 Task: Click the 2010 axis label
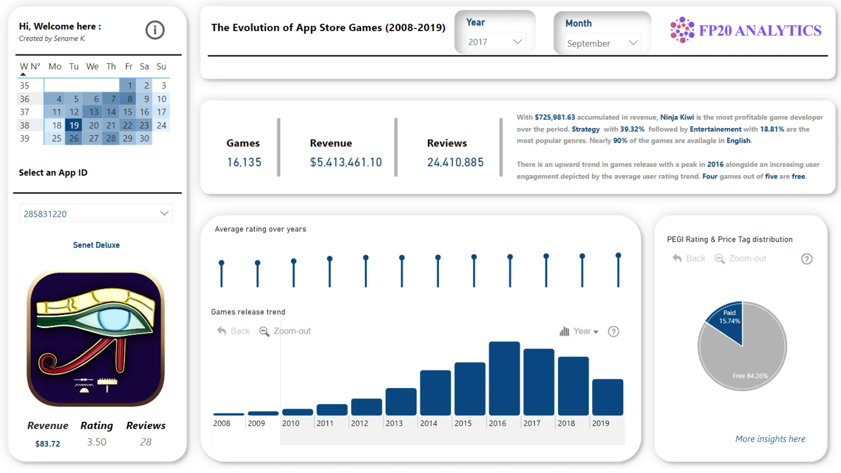291,424
